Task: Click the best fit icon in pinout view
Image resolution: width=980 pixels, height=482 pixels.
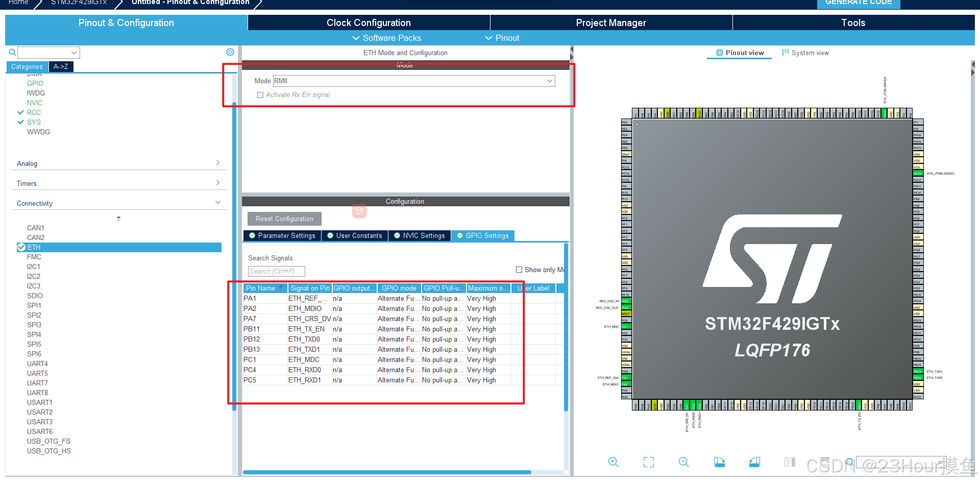Action: click(649, 462)
